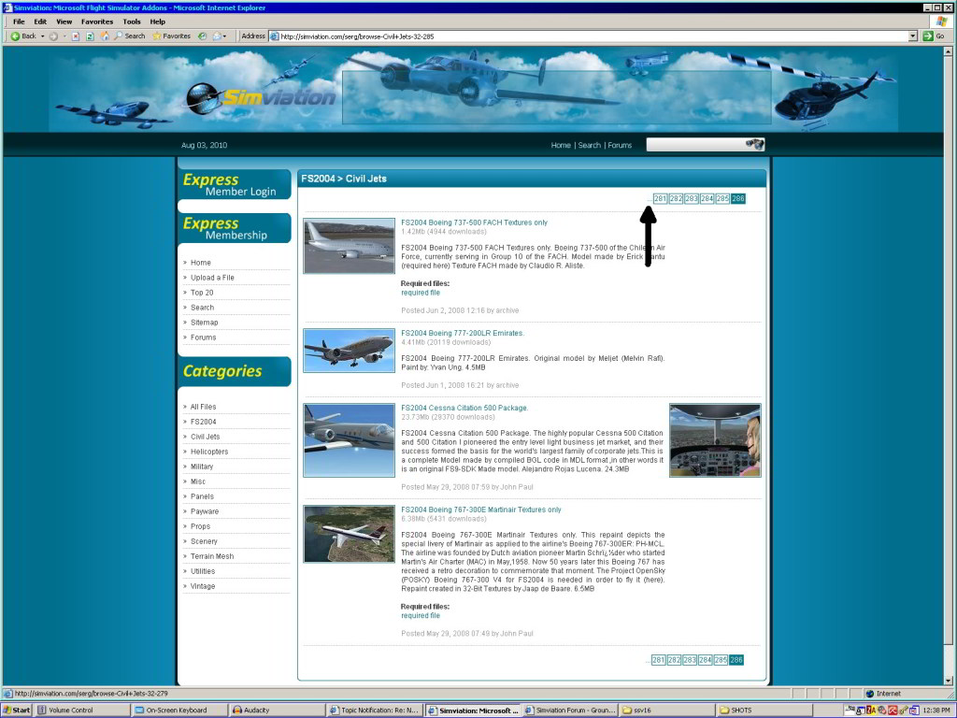The width and height of the screenshot is (957, 718).
Task: Click required file link under Boeing 737-500 entry
Action: coord(421,293)
